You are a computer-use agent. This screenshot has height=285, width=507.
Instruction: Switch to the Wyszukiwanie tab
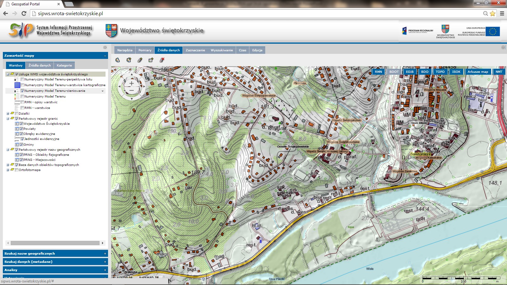[x=222, y=50]
